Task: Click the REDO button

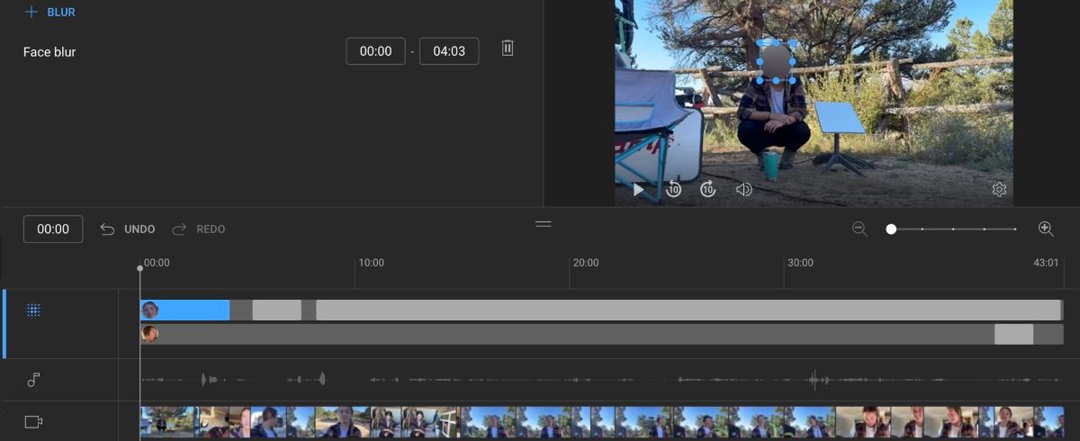Action: click(x=199, y=229)
